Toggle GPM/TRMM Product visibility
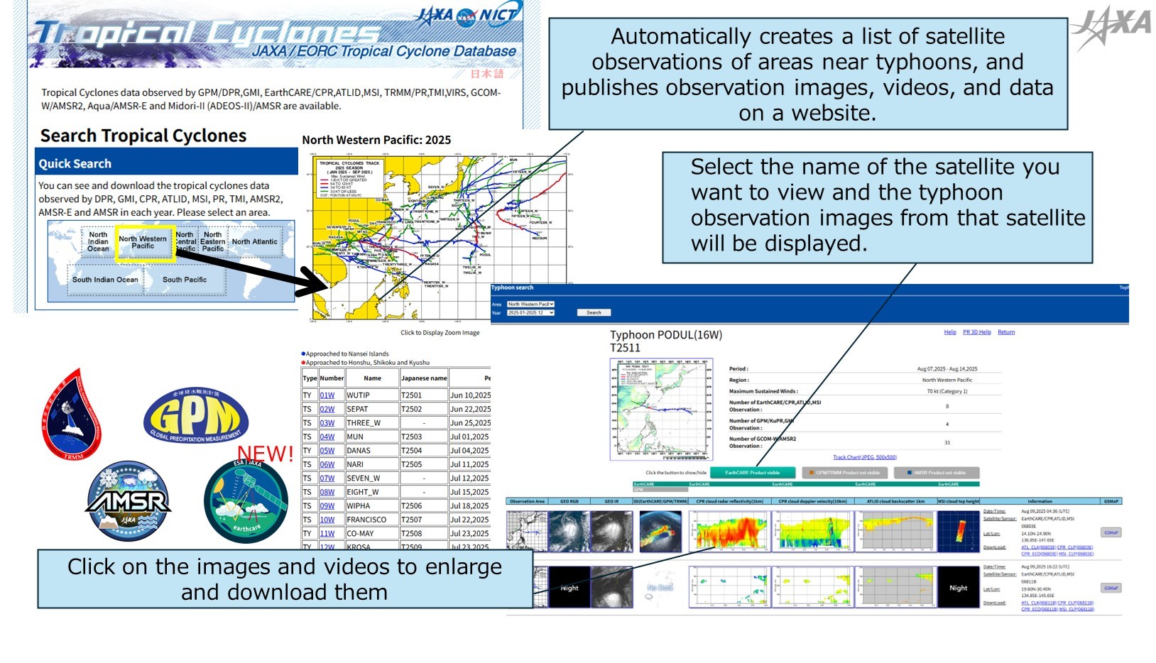The width and height of the screenshot is (1156, 663). tap(844, 472)
